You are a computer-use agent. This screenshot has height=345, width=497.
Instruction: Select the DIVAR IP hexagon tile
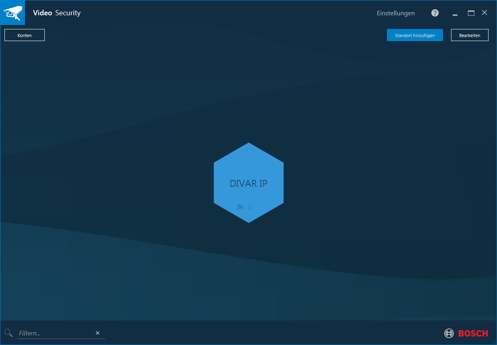248,183
